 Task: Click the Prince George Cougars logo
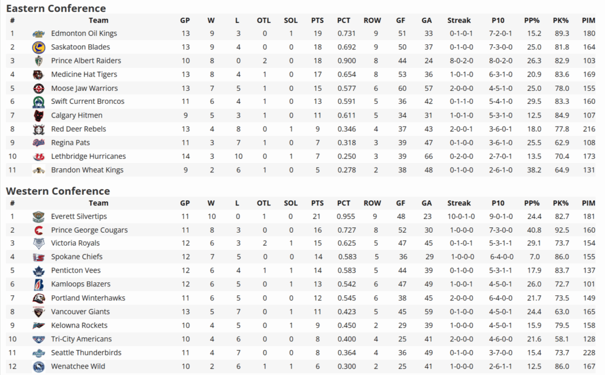click(38, 230)
